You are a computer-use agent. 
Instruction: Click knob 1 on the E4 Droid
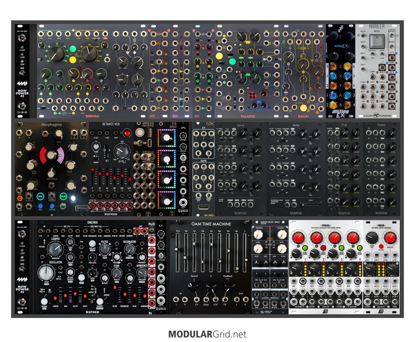[168, 138]
